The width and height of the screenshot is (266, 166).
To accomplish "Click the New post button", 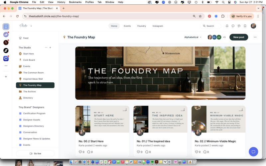I will pos(239,37).
